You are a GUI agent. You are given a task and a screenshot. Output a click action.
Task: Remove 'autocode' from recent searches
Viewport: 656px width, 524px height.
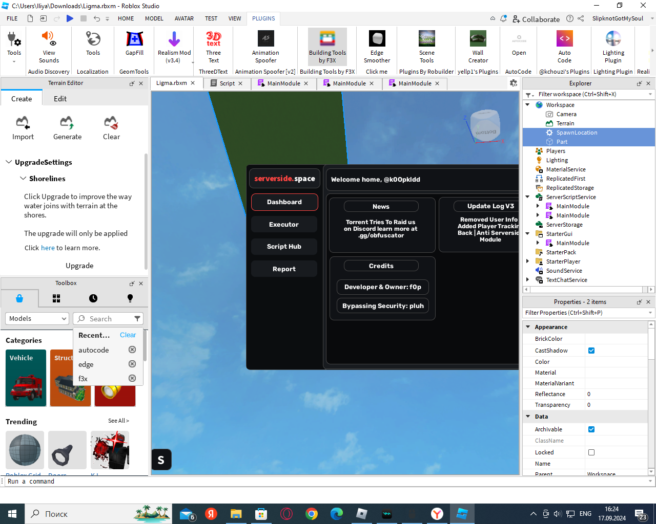[x=132, y=350]
